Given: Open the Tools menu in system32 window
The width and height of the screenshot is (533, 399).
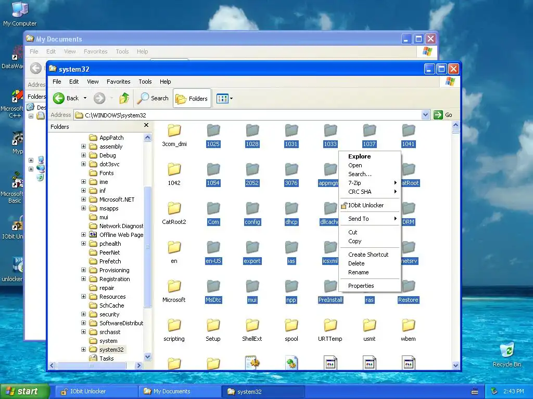Looking at the screenshot, I should tap(145, 82).
